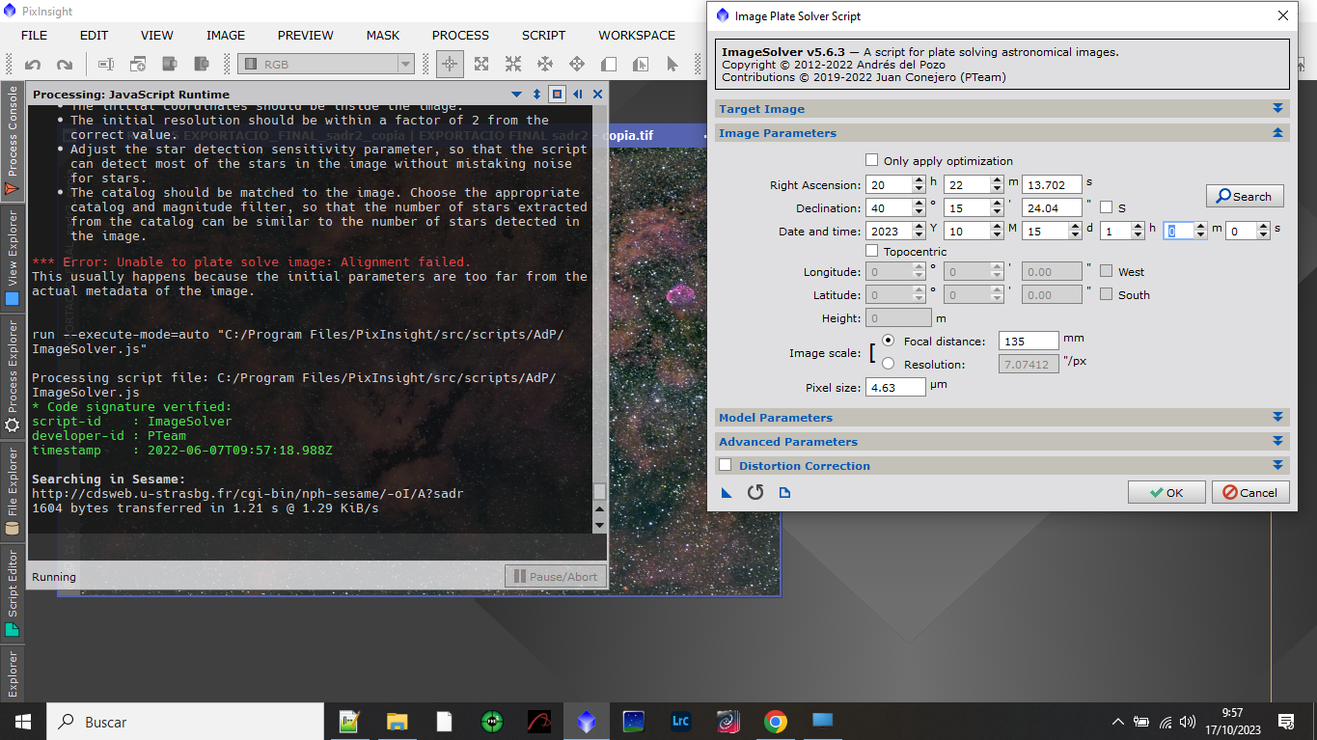
Task: Click the new preview rectangle icon
Action: click(609, 65)
